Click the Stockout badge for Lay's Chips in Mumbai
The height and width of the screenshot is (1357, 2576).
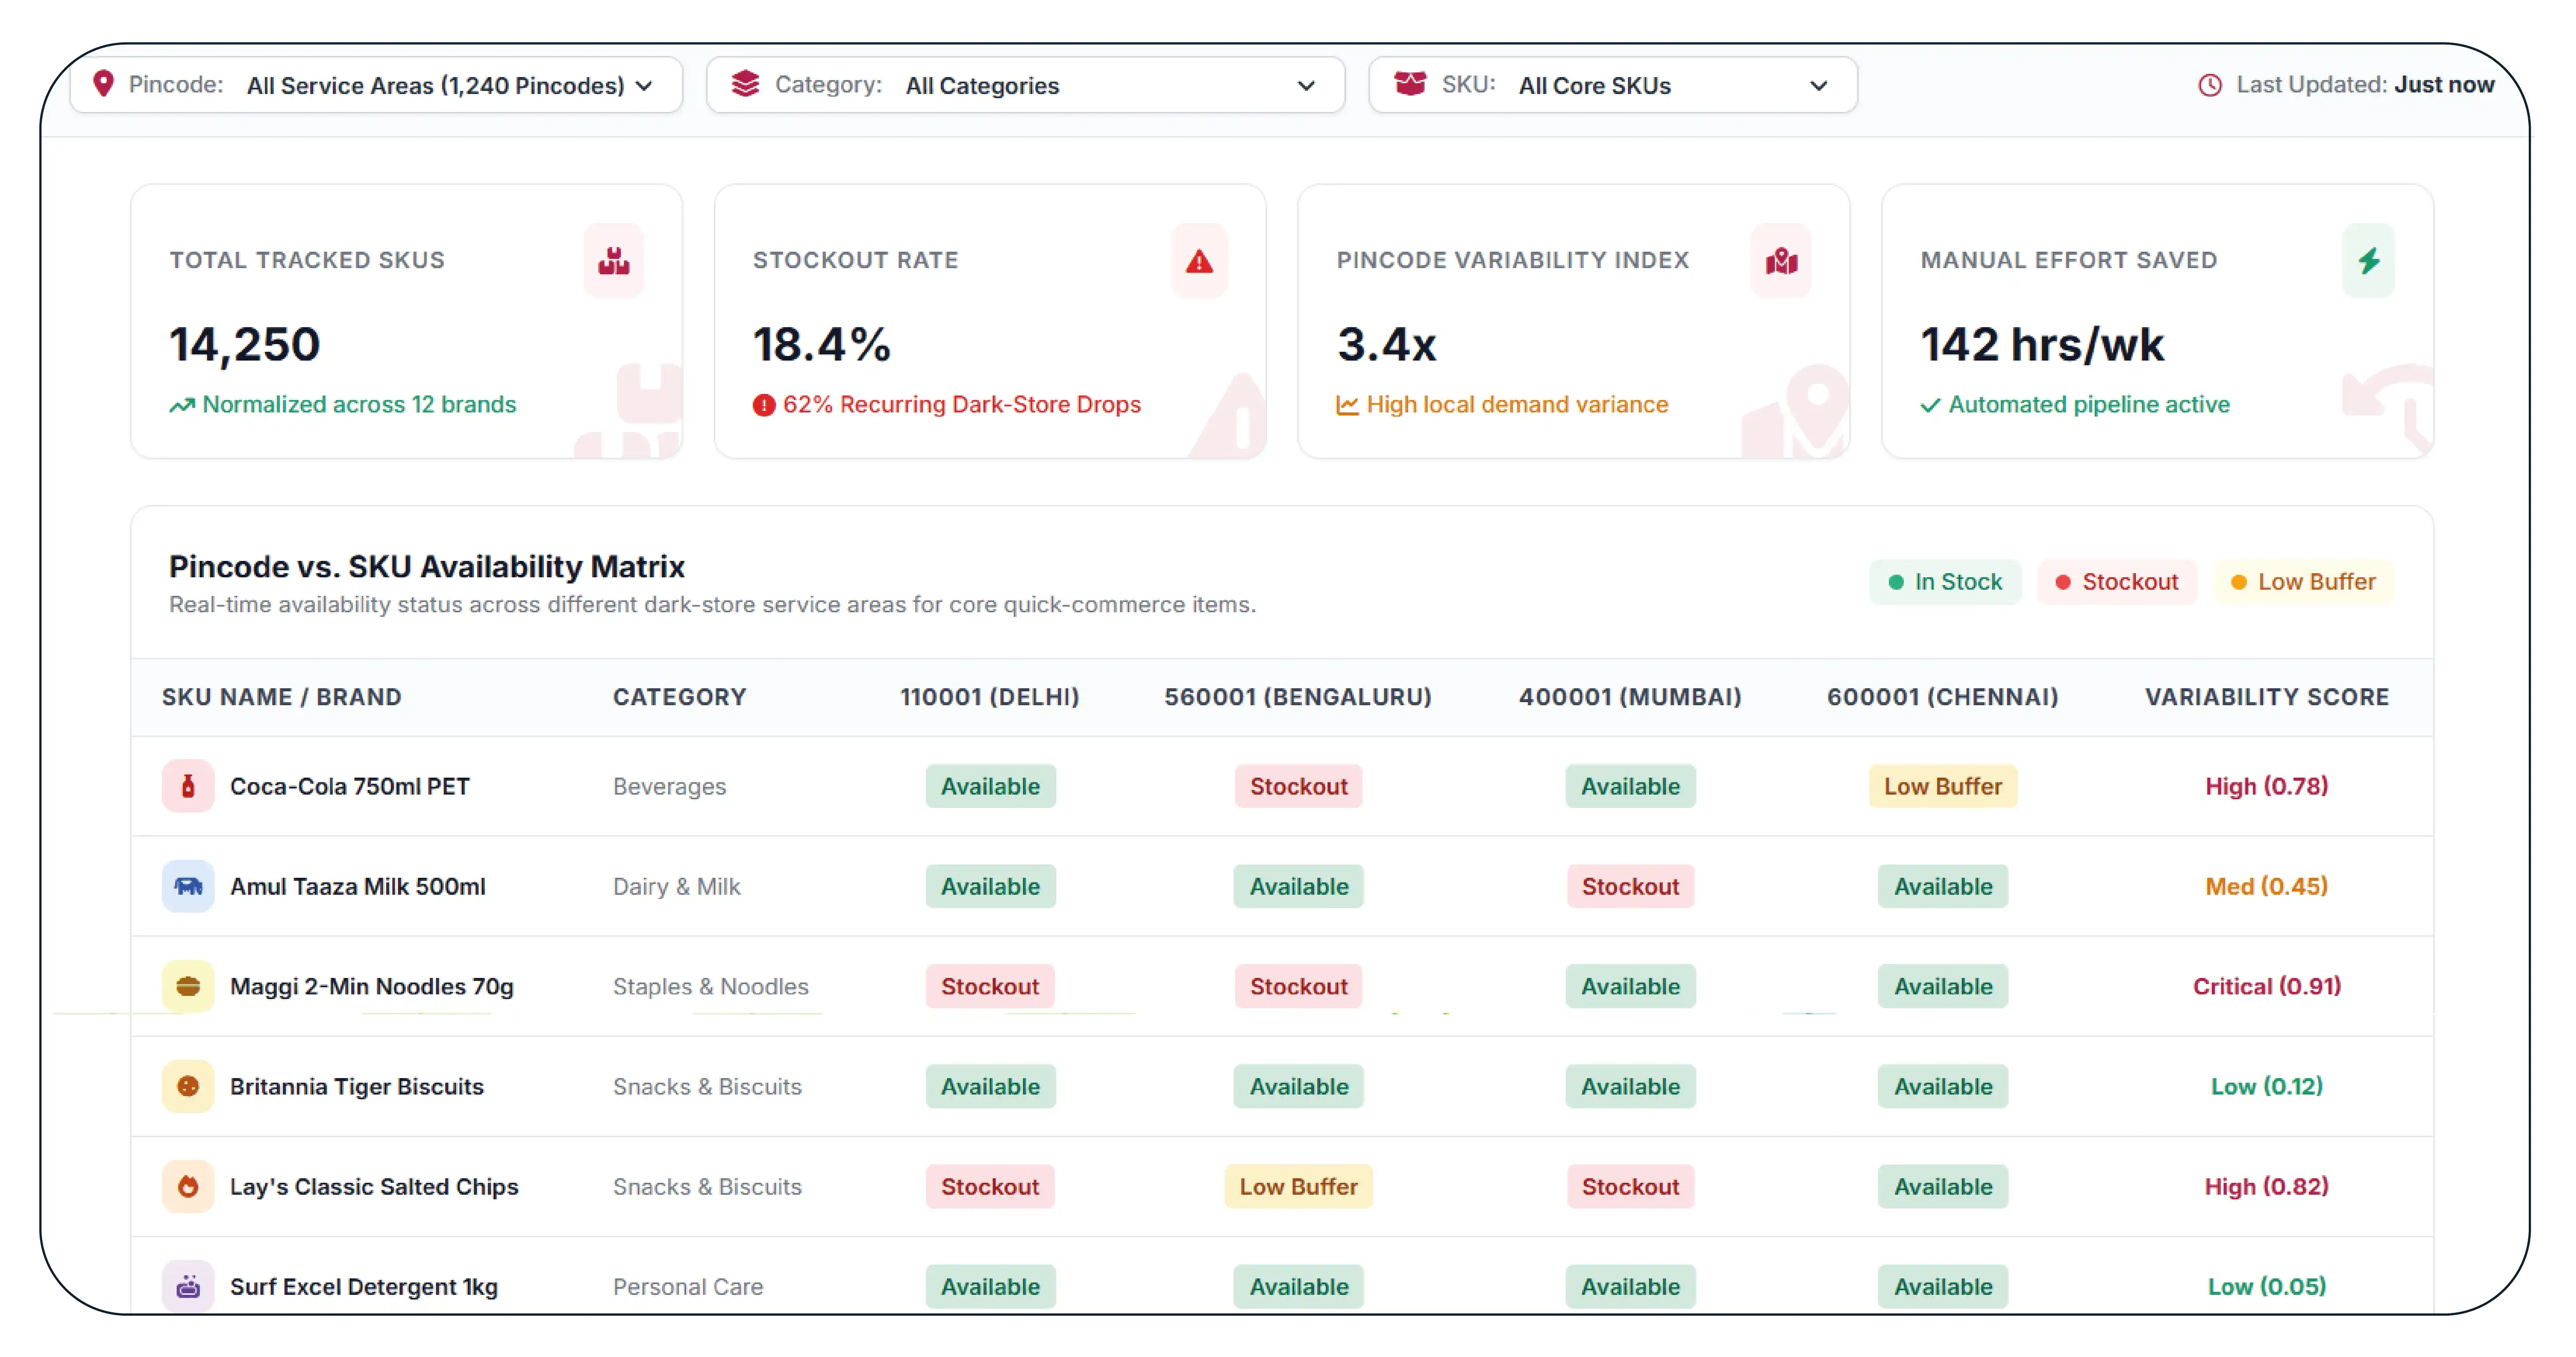(1630, 1186)
